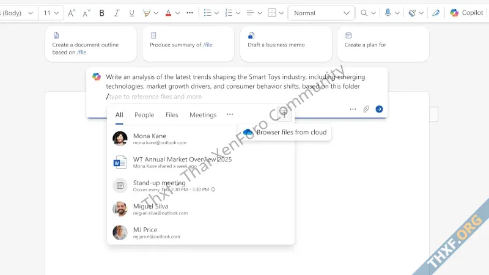Click Mona Kane's profile photo
This screenshot has height=275, width=489.
(x=120, y=139)
